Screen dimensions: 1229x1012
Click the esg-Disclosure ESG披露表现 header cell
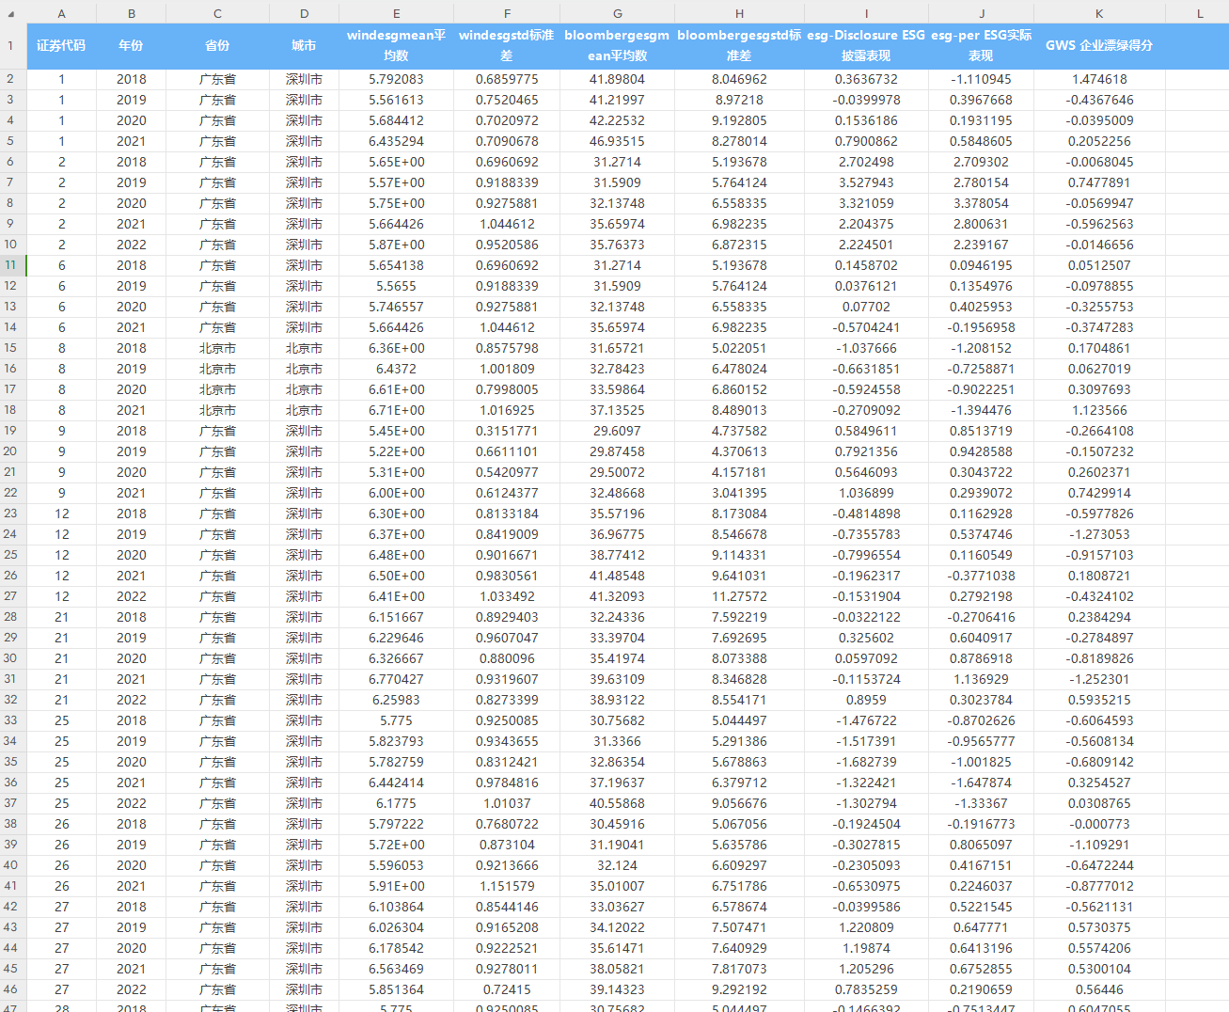pos(866,45)
